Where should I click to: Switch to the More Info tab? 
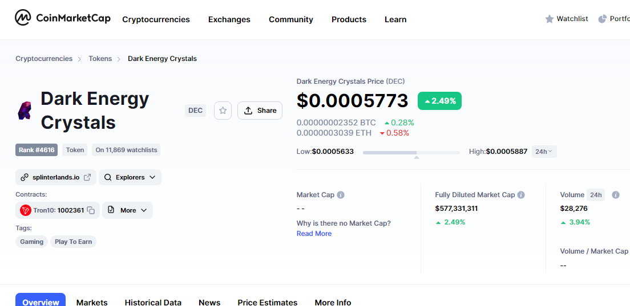333,303
